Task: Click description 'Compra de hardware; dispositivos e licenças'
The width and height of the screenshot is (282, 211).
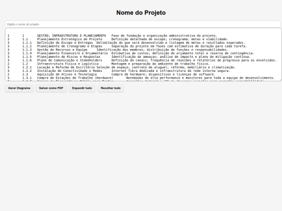Action: pyautogui.click(x=151, y=75)
